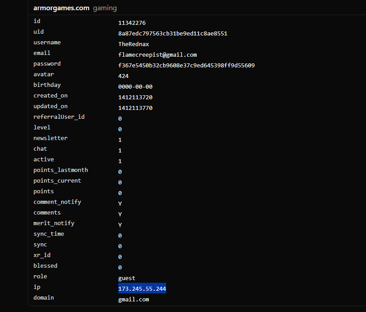Click the blessed field label
The image size is (366, 312).
point(45,266)
